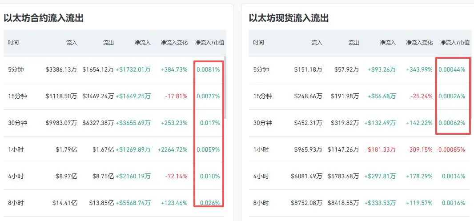Screen dimensions: 474x221
Task: Select the 30分钟 row label in 合约 table
Action: [x=17, y=123]
